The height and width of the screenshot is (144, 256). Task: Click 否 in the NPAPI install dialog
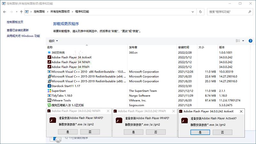tap(90, 131)
